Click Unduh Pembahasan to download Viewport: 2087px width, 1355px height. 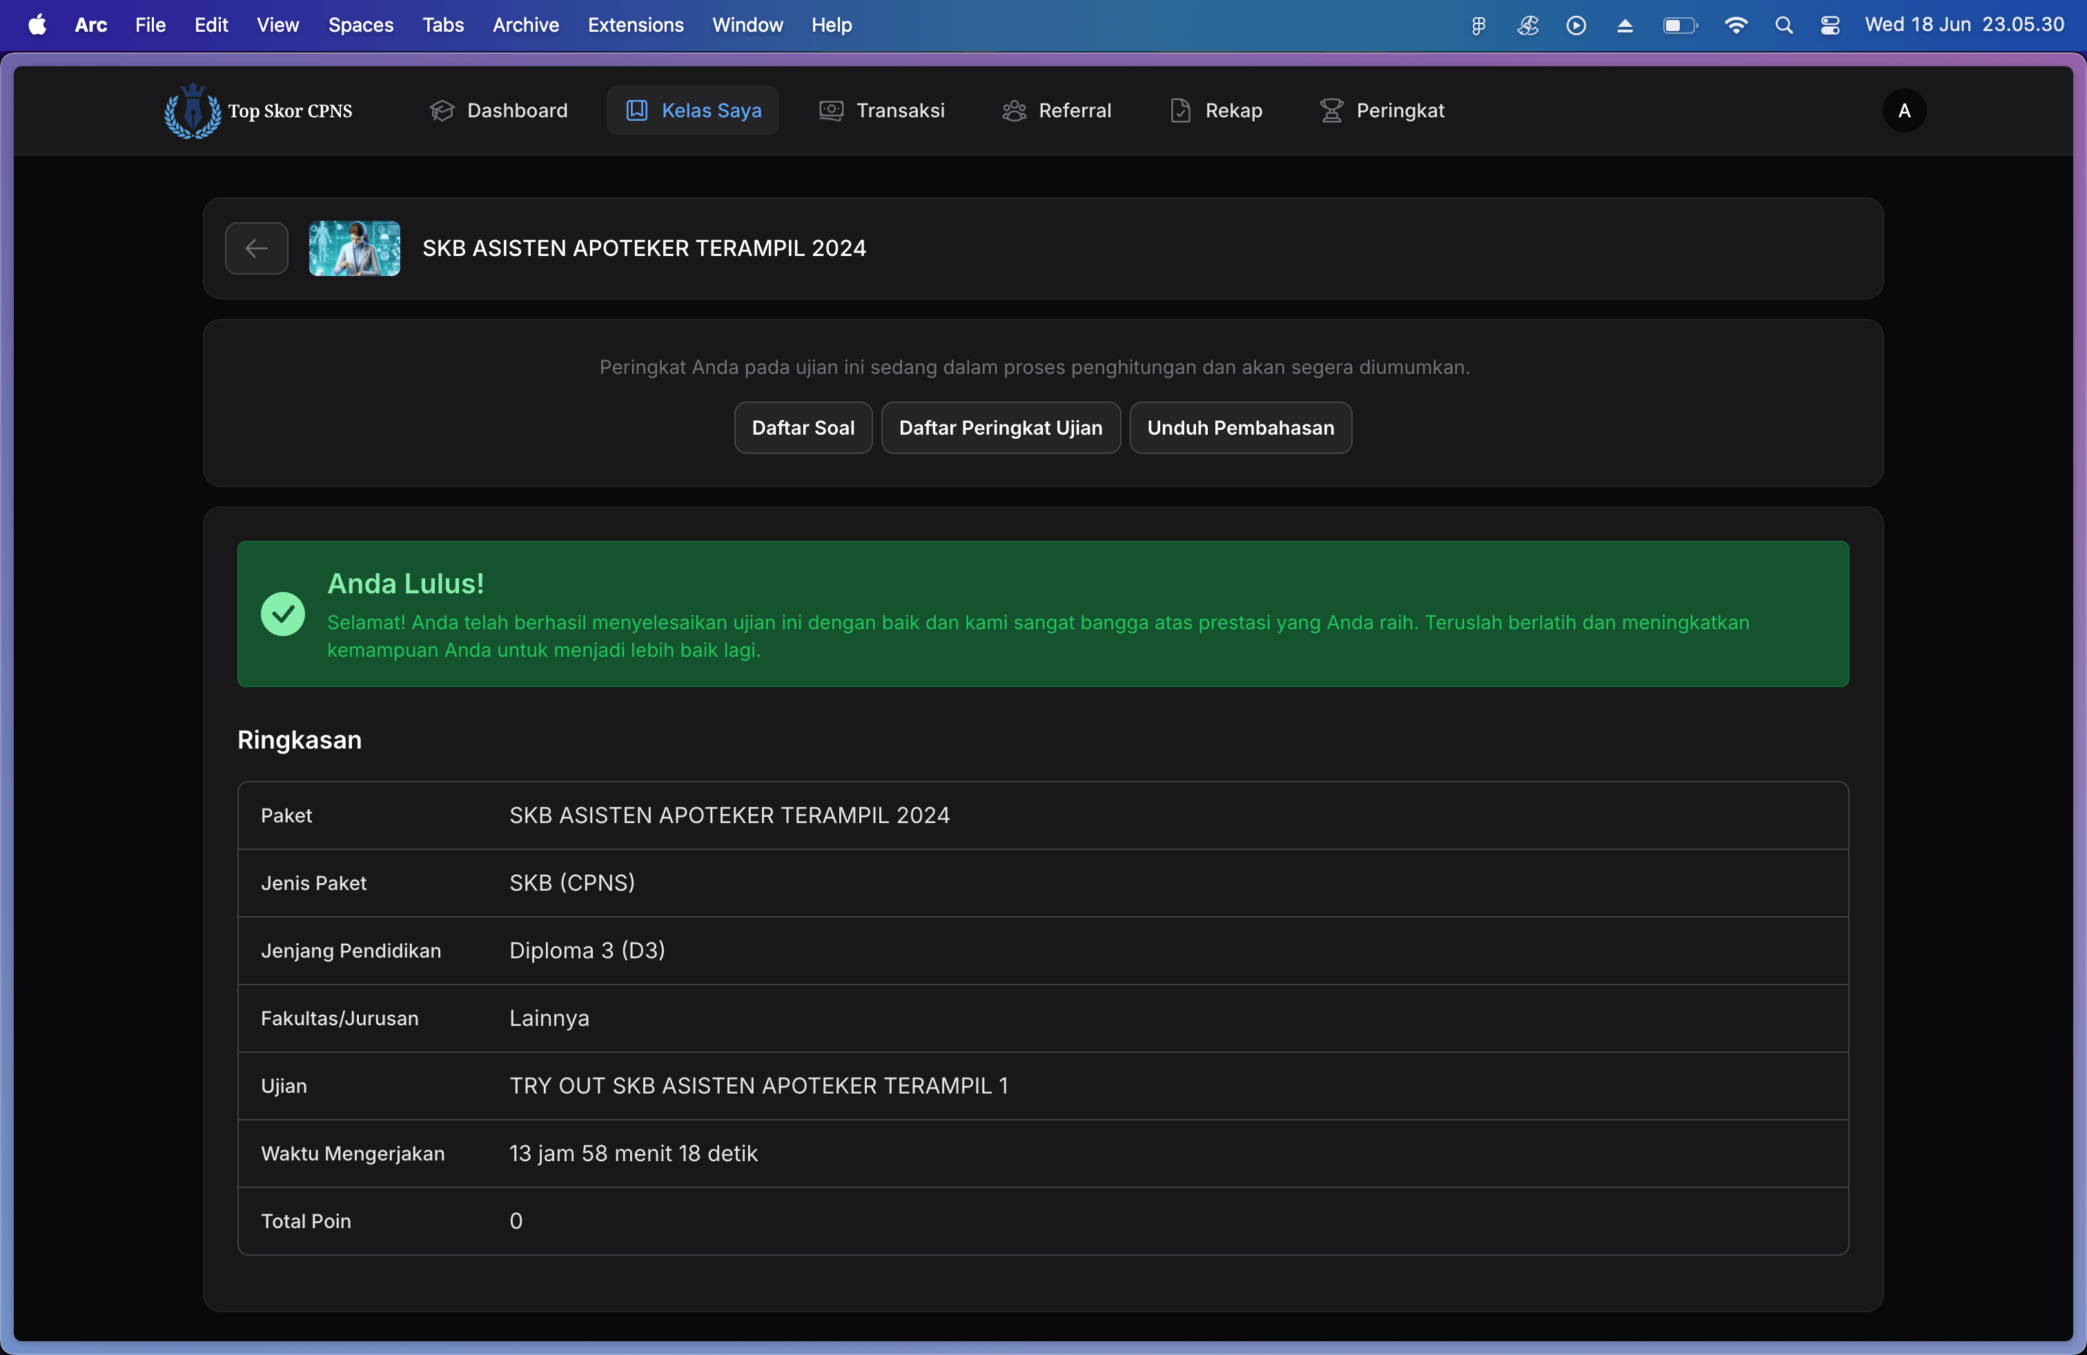[1240, 428]
